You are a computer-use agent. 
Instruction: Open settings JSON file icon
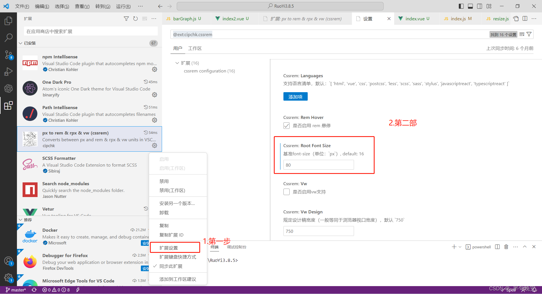[516, 19]
